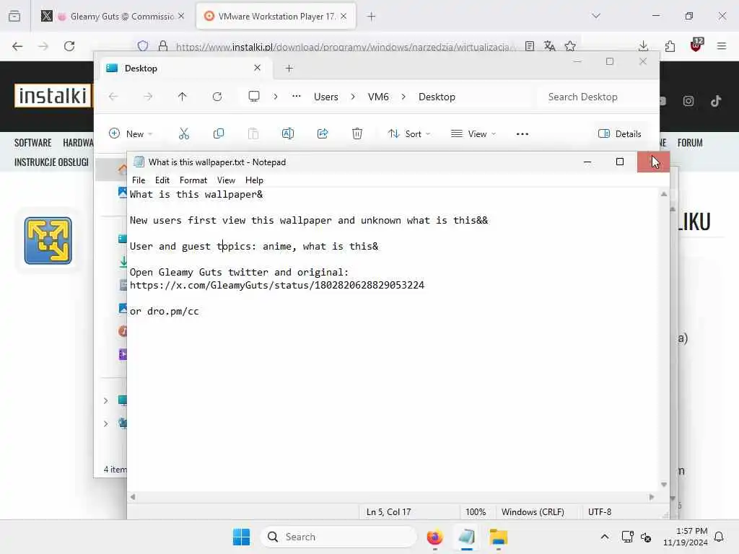This screenshot has width=739, height=554.
Task: Expand lower navigation pane tree chevron
Action: (105, 423)
